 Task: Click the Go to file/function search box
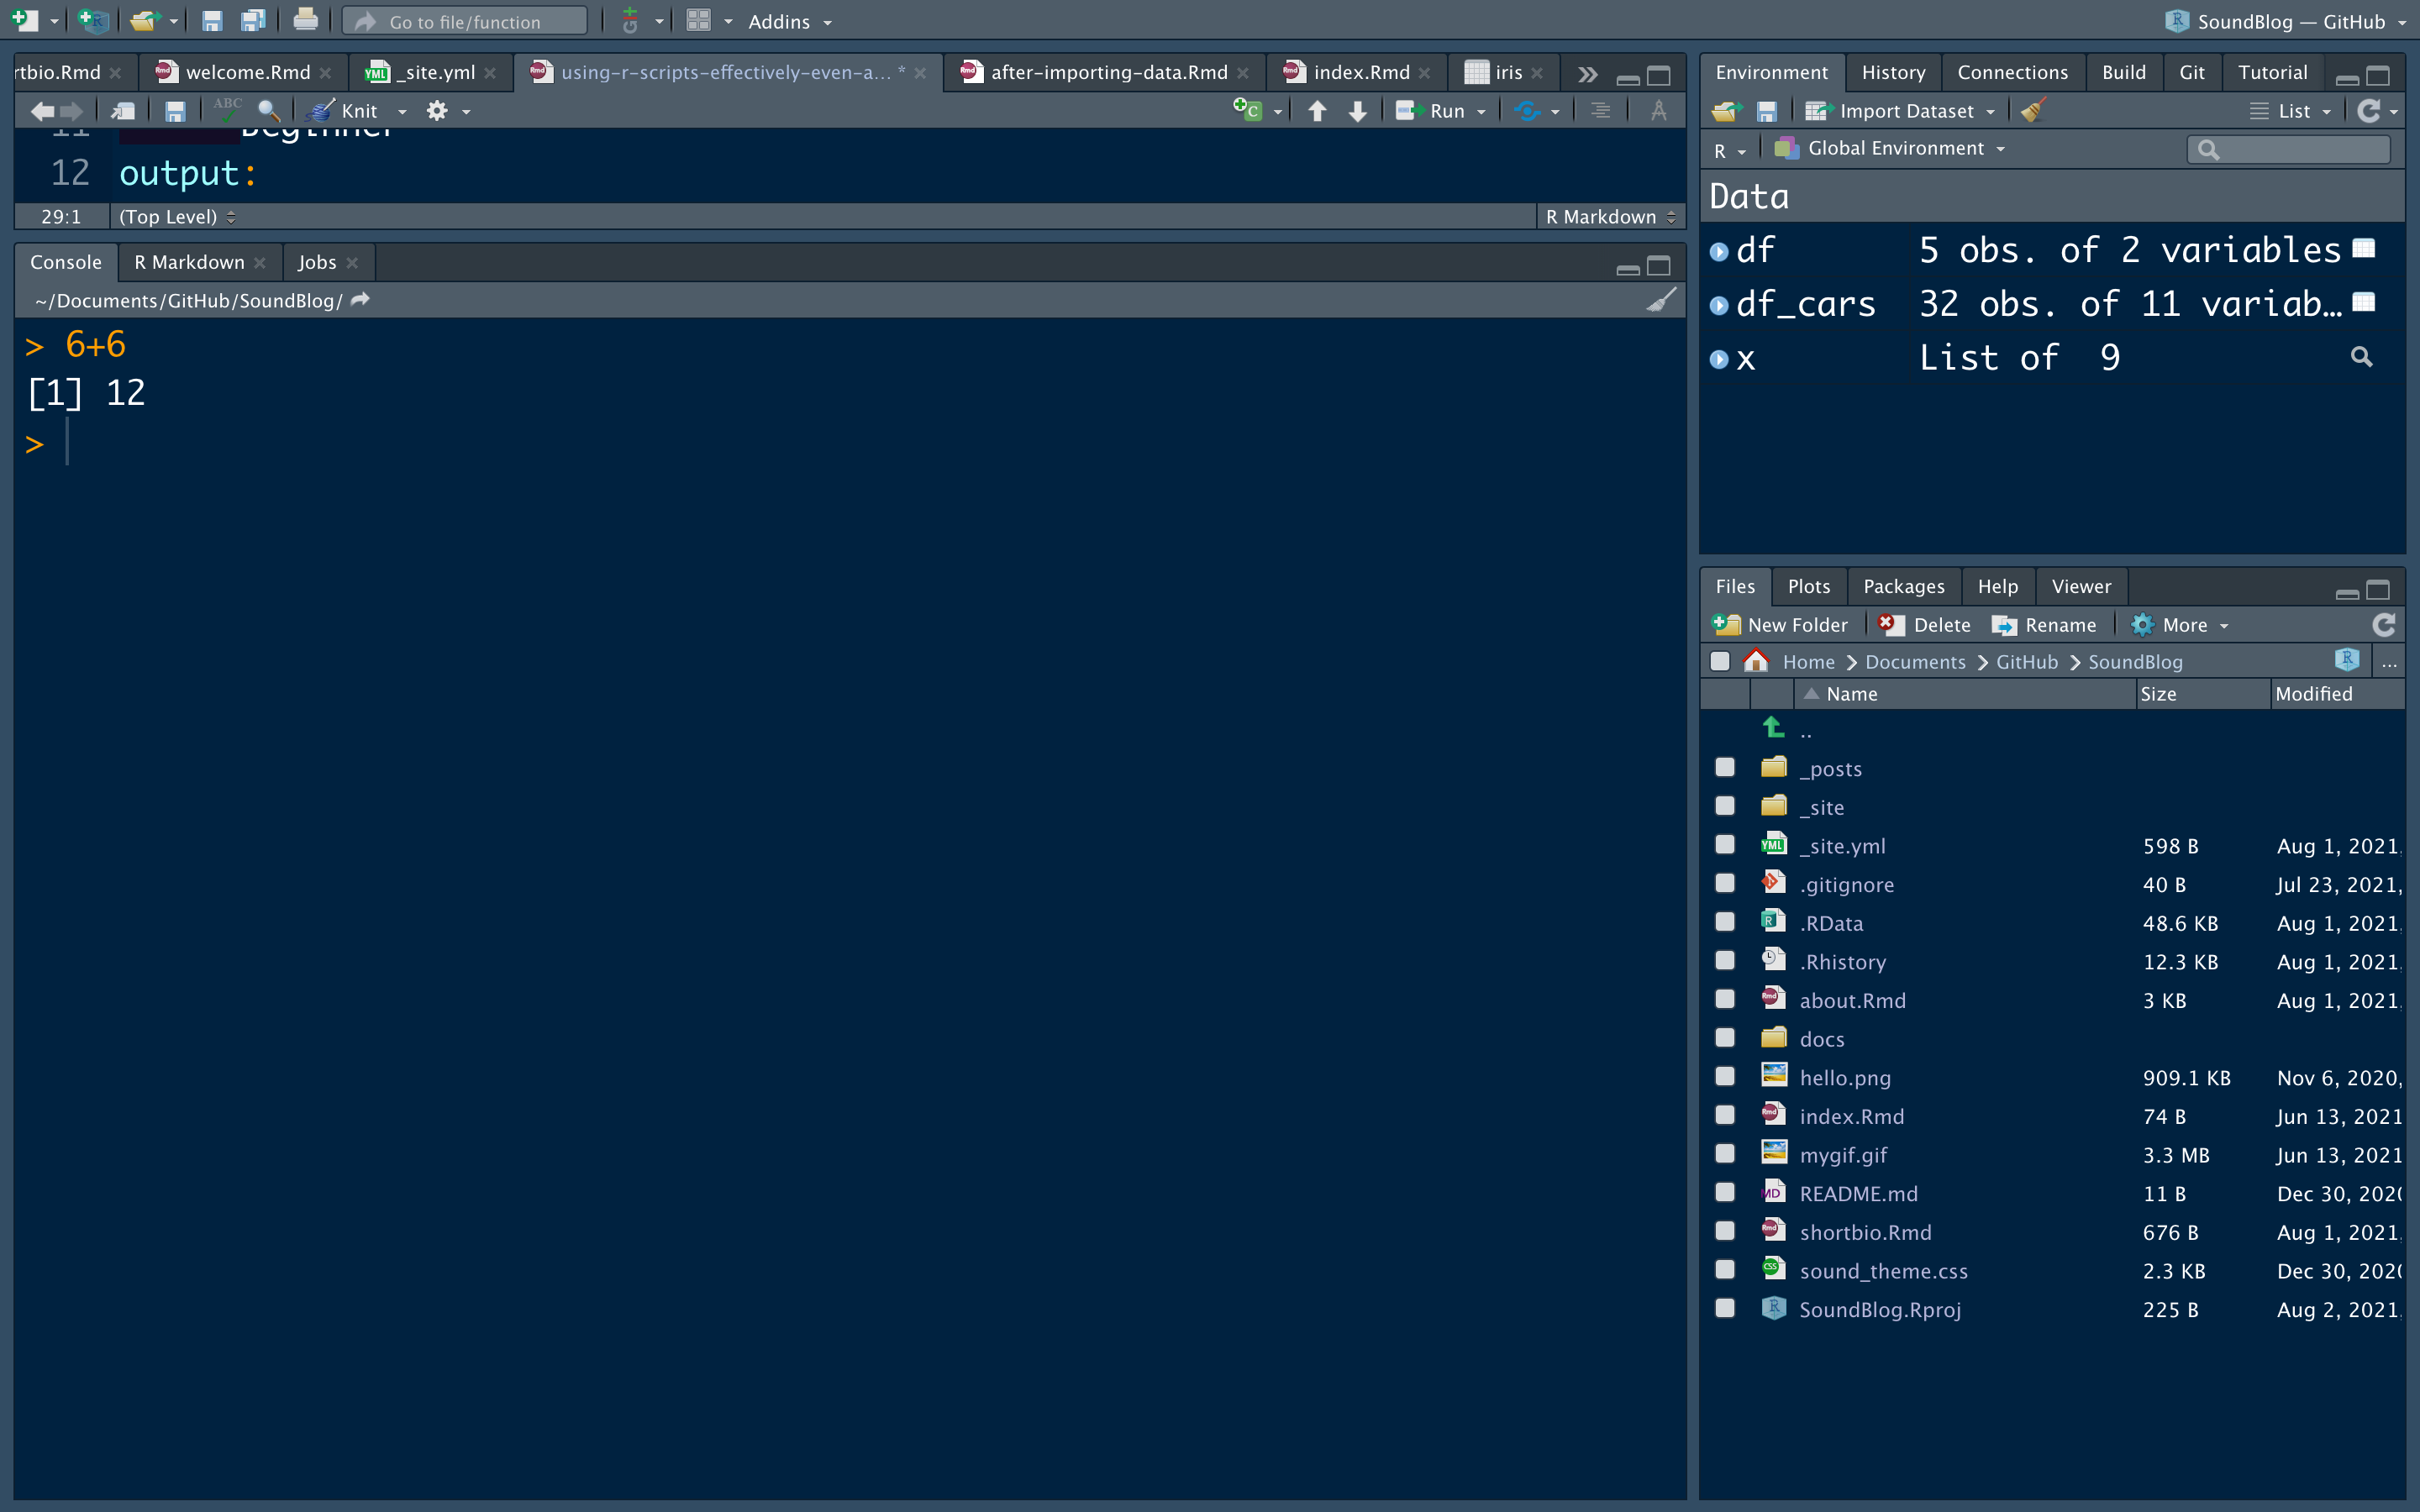[465, 21]
